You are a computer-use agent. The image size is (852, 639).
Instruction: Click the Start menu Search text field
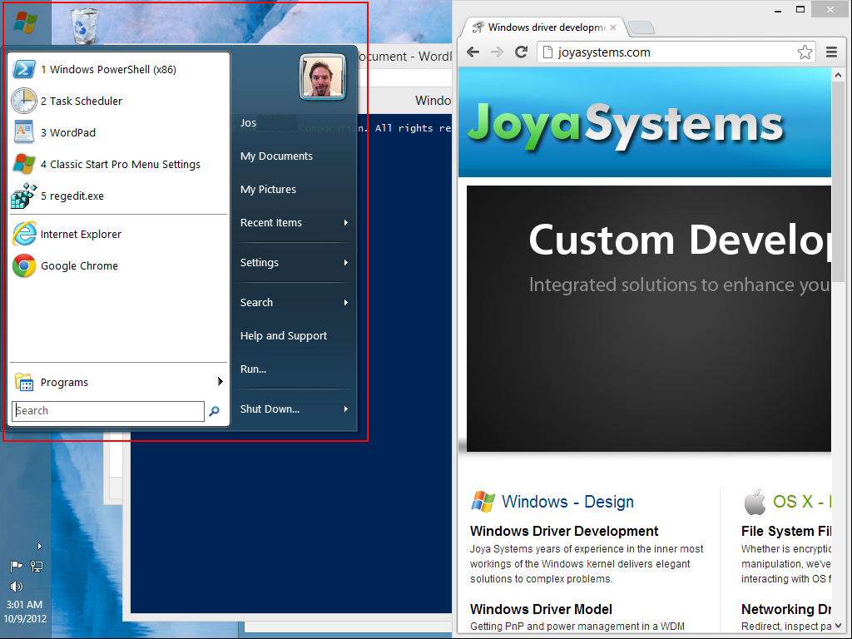point(108,411)
